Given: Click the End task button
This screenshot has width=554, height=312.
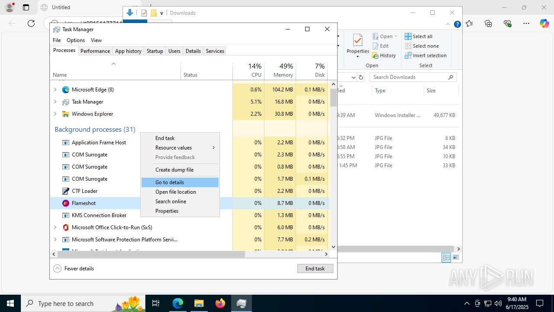Looking at the screenshot, I should point(315,269).
